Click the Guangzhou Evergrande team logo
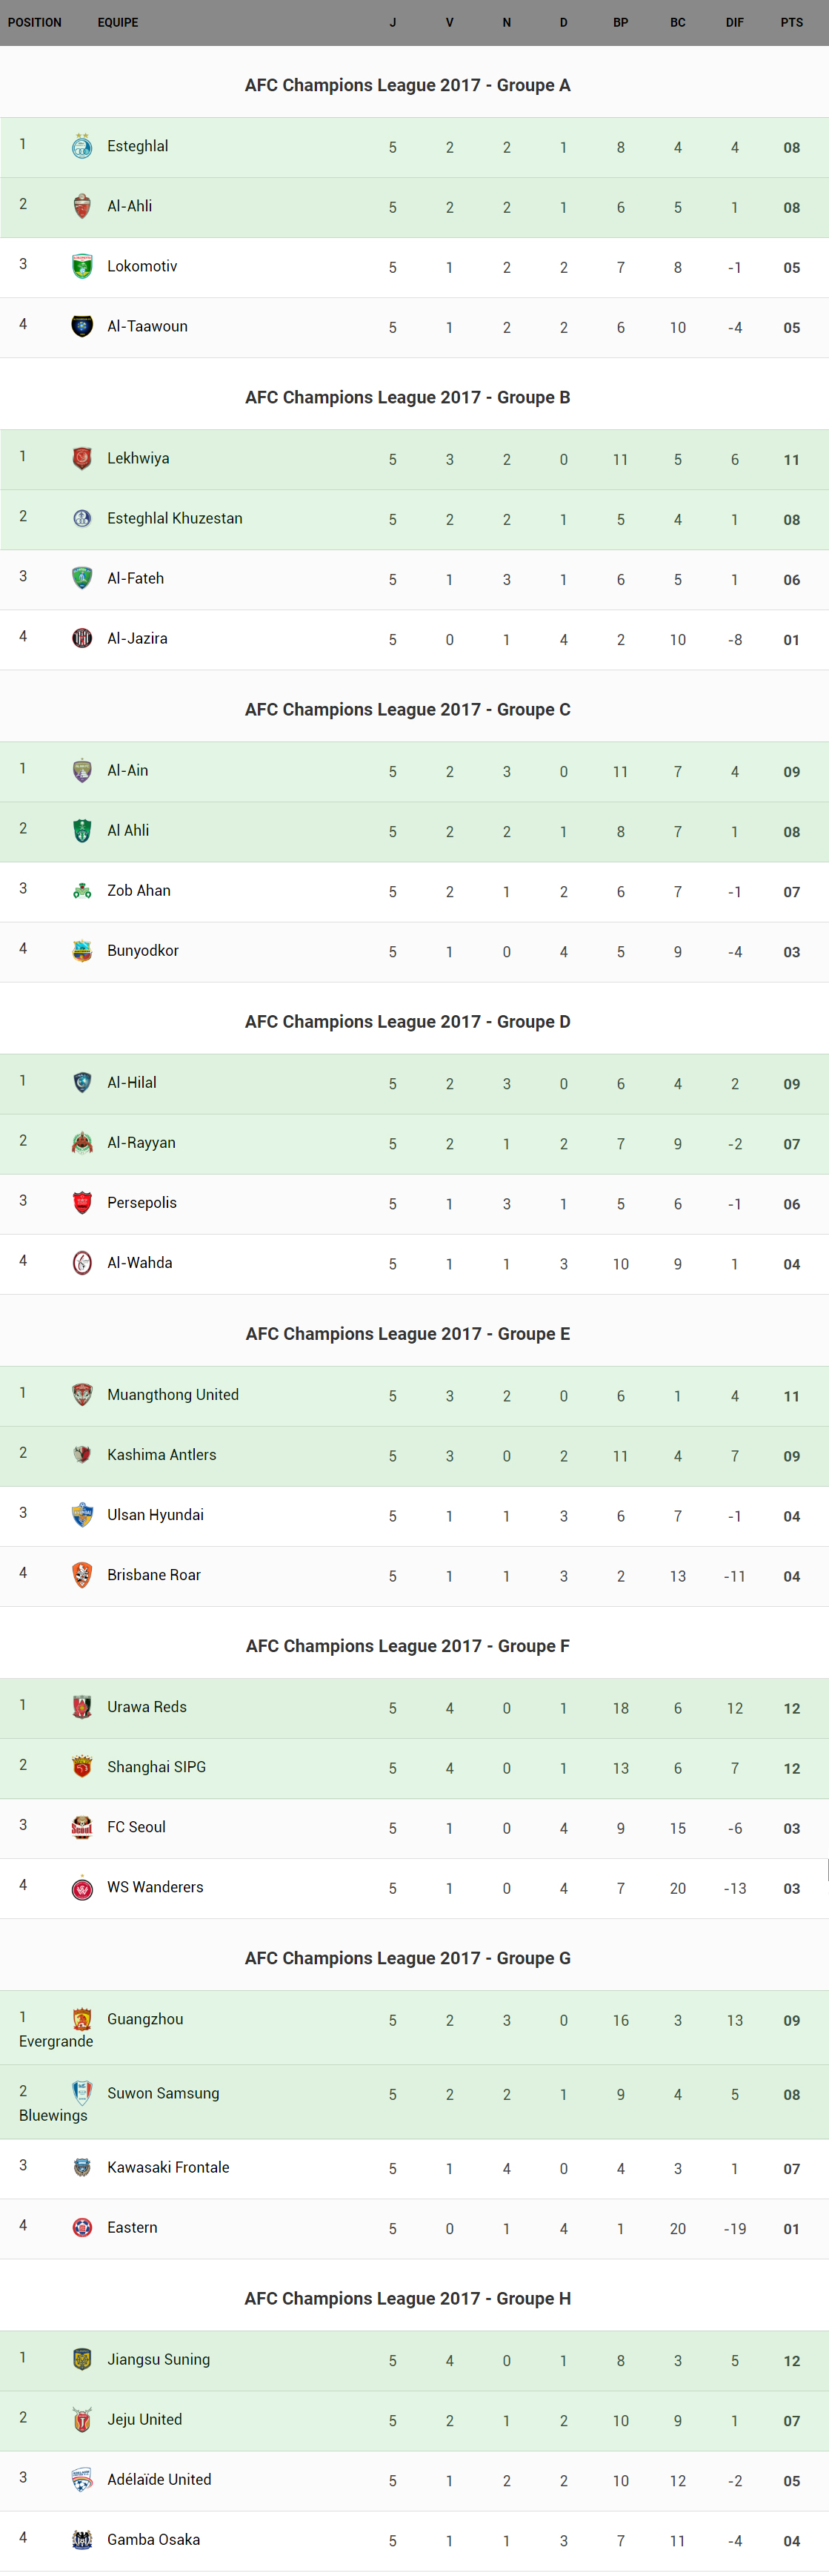The width and height of the screenshot is (829, 2576). 82,2019
